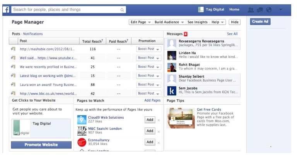Click the Facebook logo icon
Viewport: 297px width, 155px height.
pyautogui.click(x=6, y=9)
